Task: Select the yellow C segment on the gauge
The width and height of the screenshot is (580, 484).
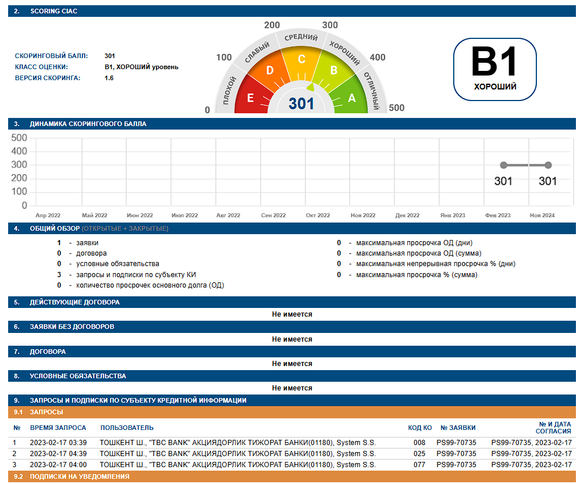Action: [301, 60]
